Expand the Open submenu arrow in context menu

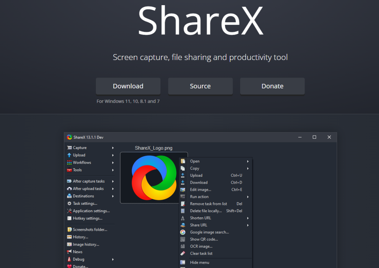248,161
